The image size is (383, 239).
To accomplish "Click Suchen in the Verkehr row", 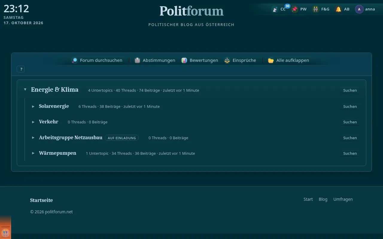I will (350, 122).
